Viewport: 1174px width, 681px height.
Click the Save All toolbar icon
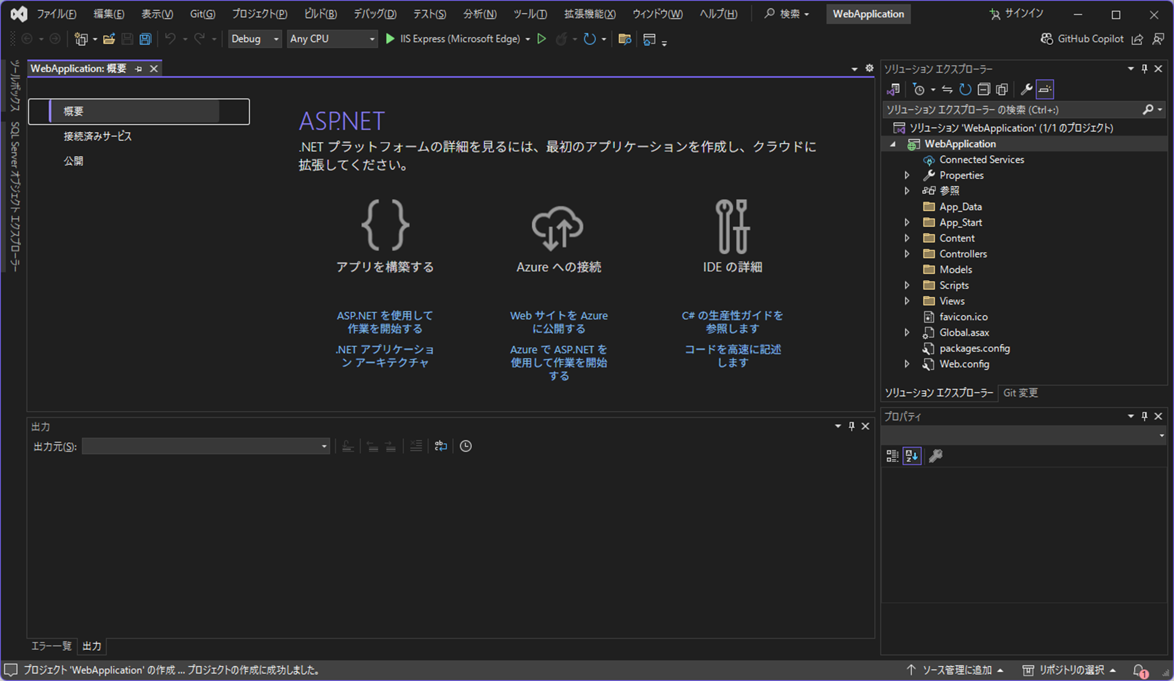pos(145,39)
